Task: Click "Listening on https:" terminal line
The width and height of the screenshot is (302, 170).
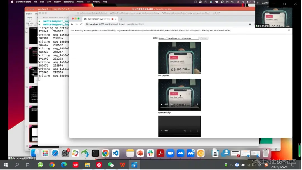Action: (53, 28)
